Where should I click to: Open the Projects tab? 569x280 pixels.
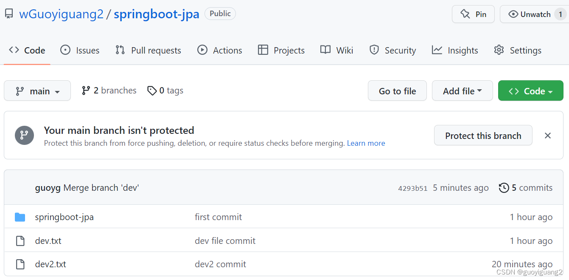pyautogui.click(x=281, y=50)
